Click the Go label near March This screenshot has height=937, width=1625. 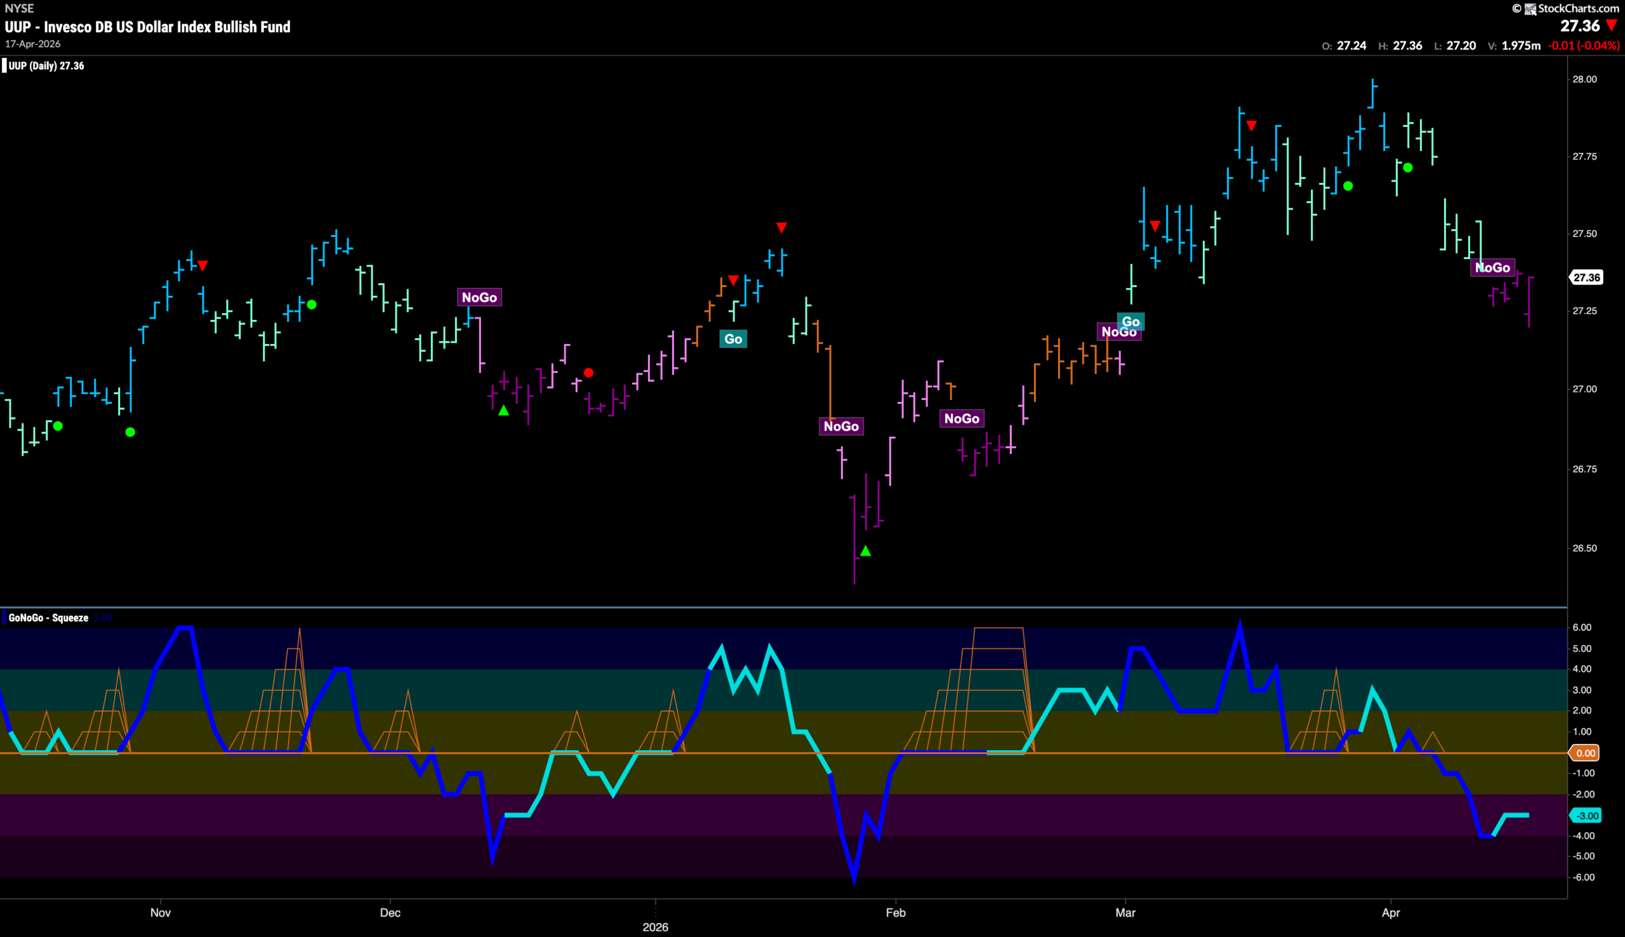click(x=1131, y=322)
